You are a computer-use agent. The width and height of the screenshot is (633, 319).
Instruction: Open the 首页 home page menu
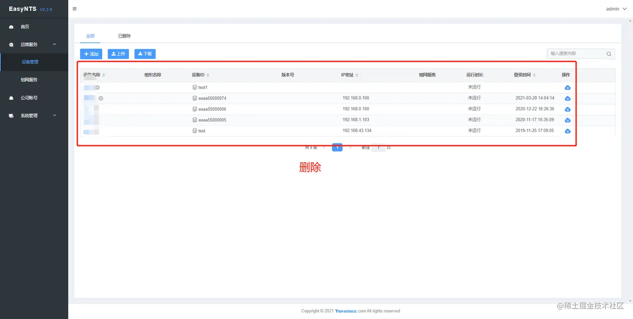tap(34, 27)
